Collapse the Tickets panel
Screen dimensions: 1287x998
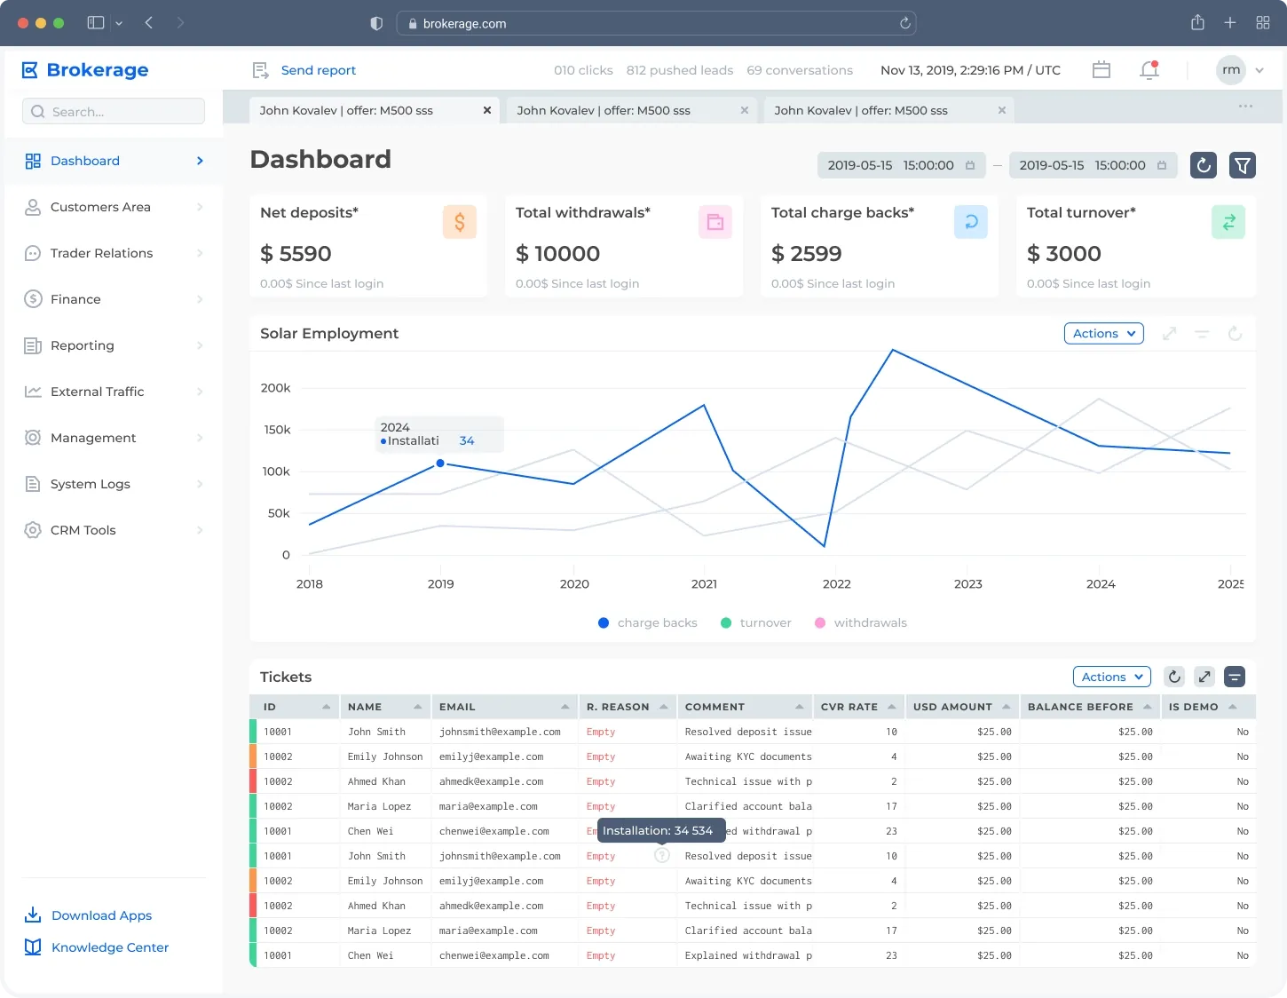1235,677
